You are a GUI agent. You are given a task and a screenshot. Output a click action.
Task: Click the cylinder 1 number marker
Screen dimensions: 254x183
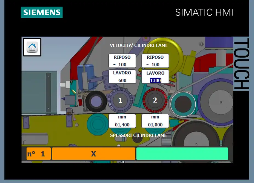120,101
